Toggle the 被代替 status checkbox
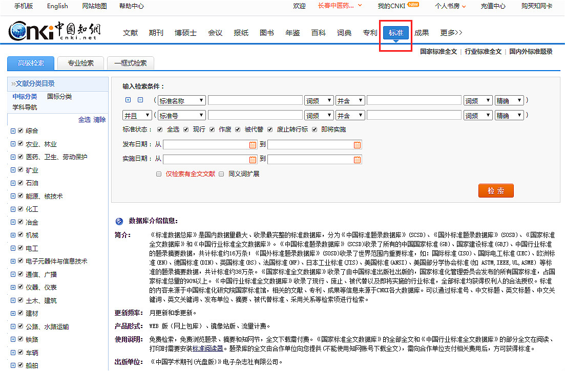Viewport: 565px width, 371px height. 238,129
